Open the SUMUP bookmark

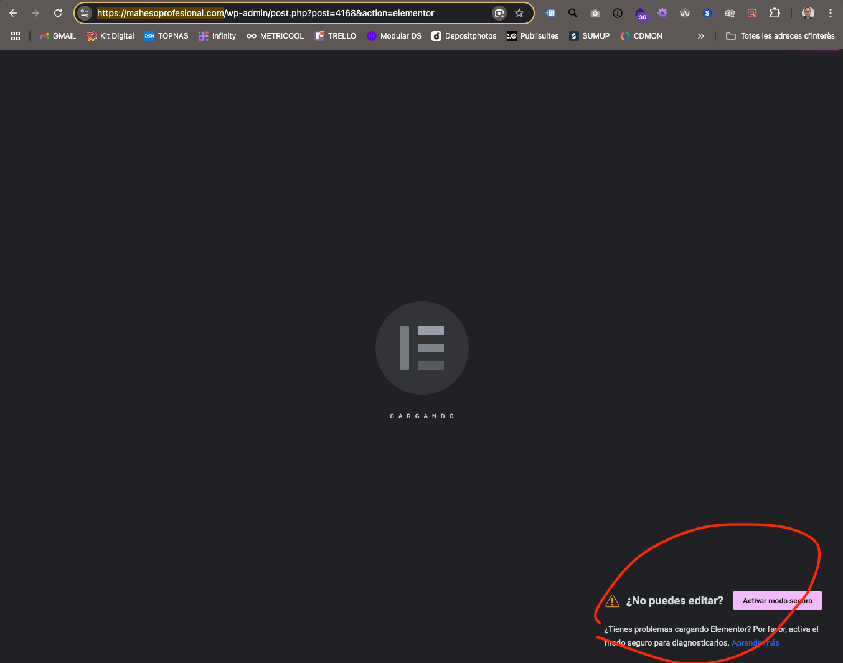click(590, 36)
